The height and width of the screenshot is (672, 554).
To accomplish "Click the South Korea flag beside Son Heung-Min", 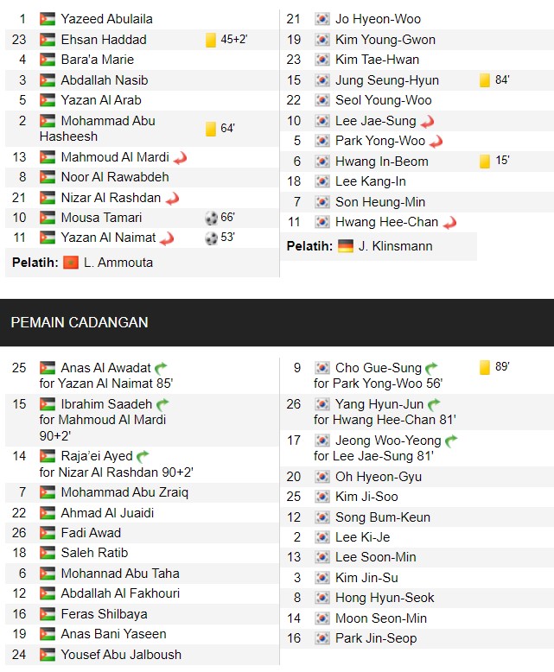I will click(322, 202).
